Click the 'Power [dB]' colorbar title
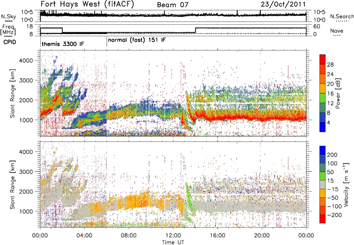354x245 pixels. [338, 93]
